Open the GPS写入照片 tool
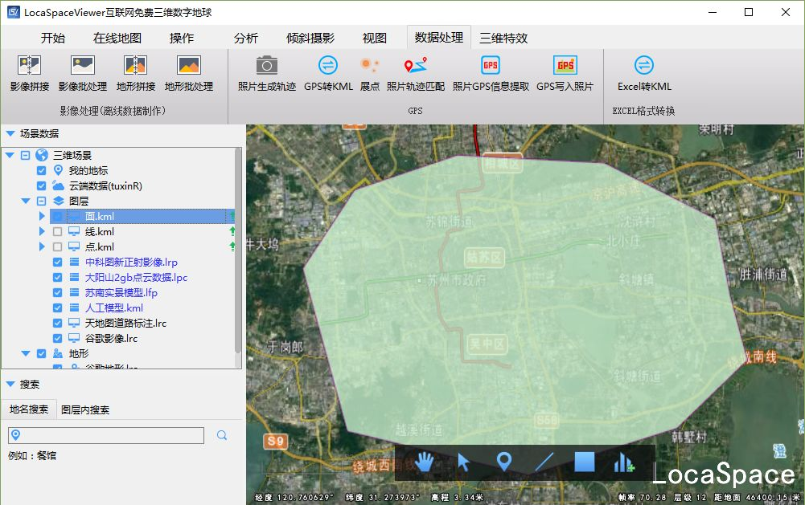Screen dimensions: 805x505 565,73
